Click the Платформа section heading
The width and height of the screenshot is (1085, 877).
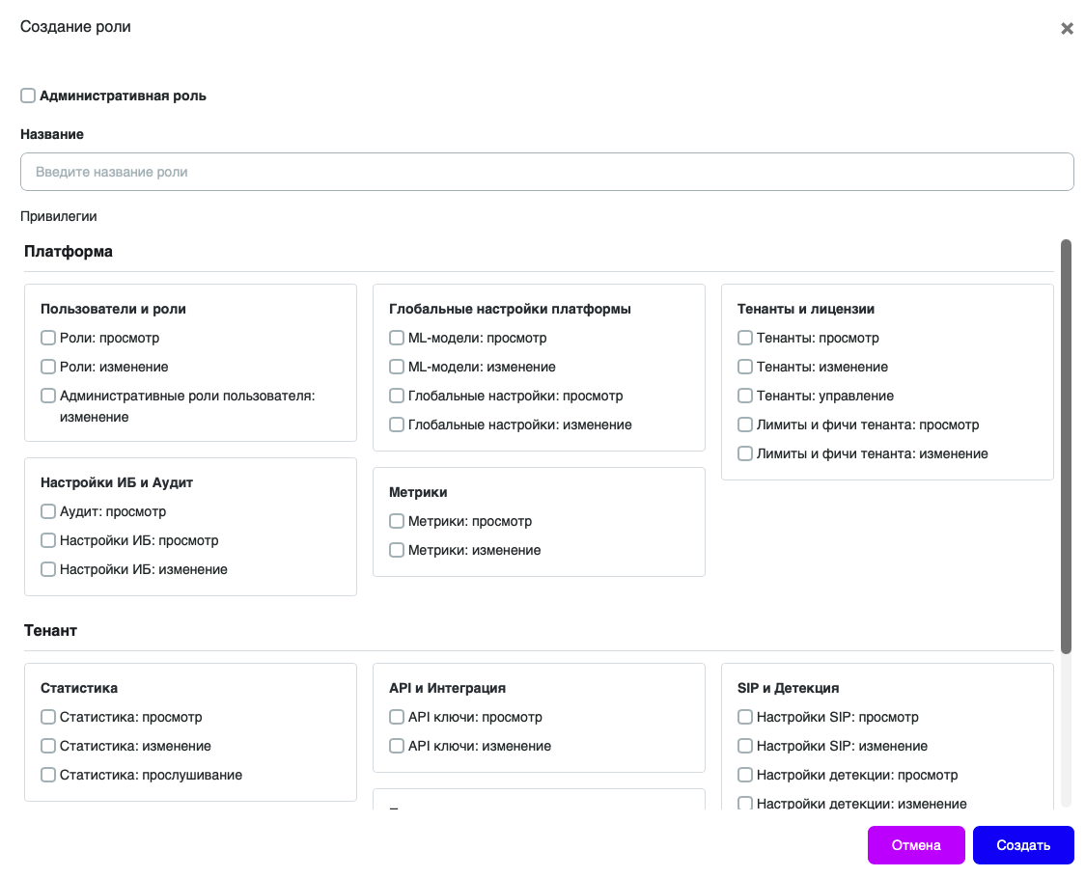pos(69,251)
